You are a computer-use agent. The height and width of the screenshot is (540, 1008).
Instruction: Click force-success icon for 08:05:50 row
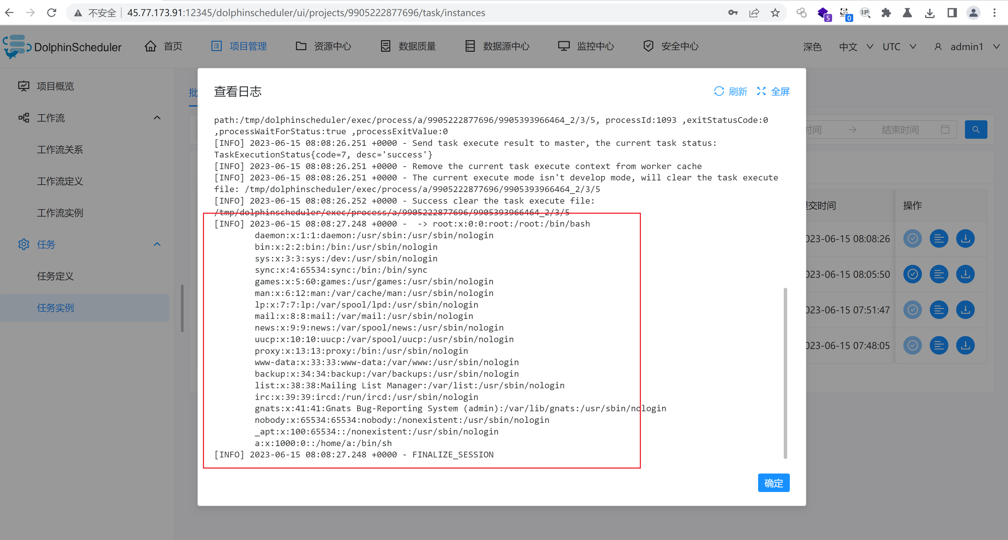(x=912, y=274)
